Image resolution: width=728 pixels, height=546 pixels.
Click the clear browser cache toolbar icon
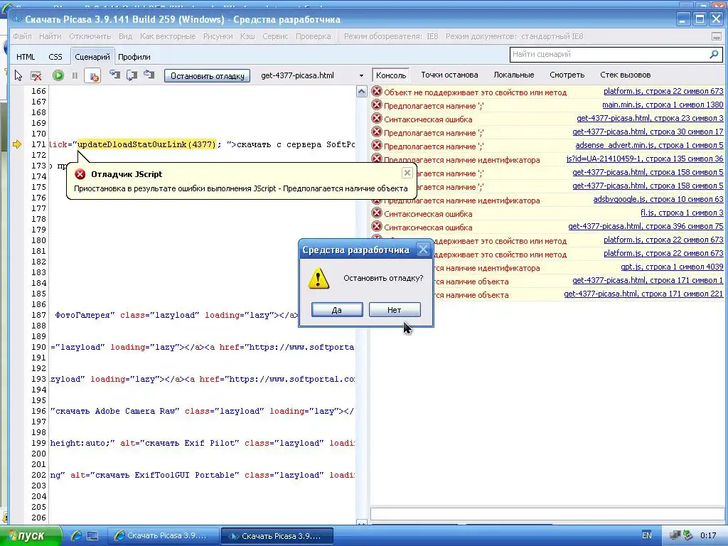click(x=36, y=75)
